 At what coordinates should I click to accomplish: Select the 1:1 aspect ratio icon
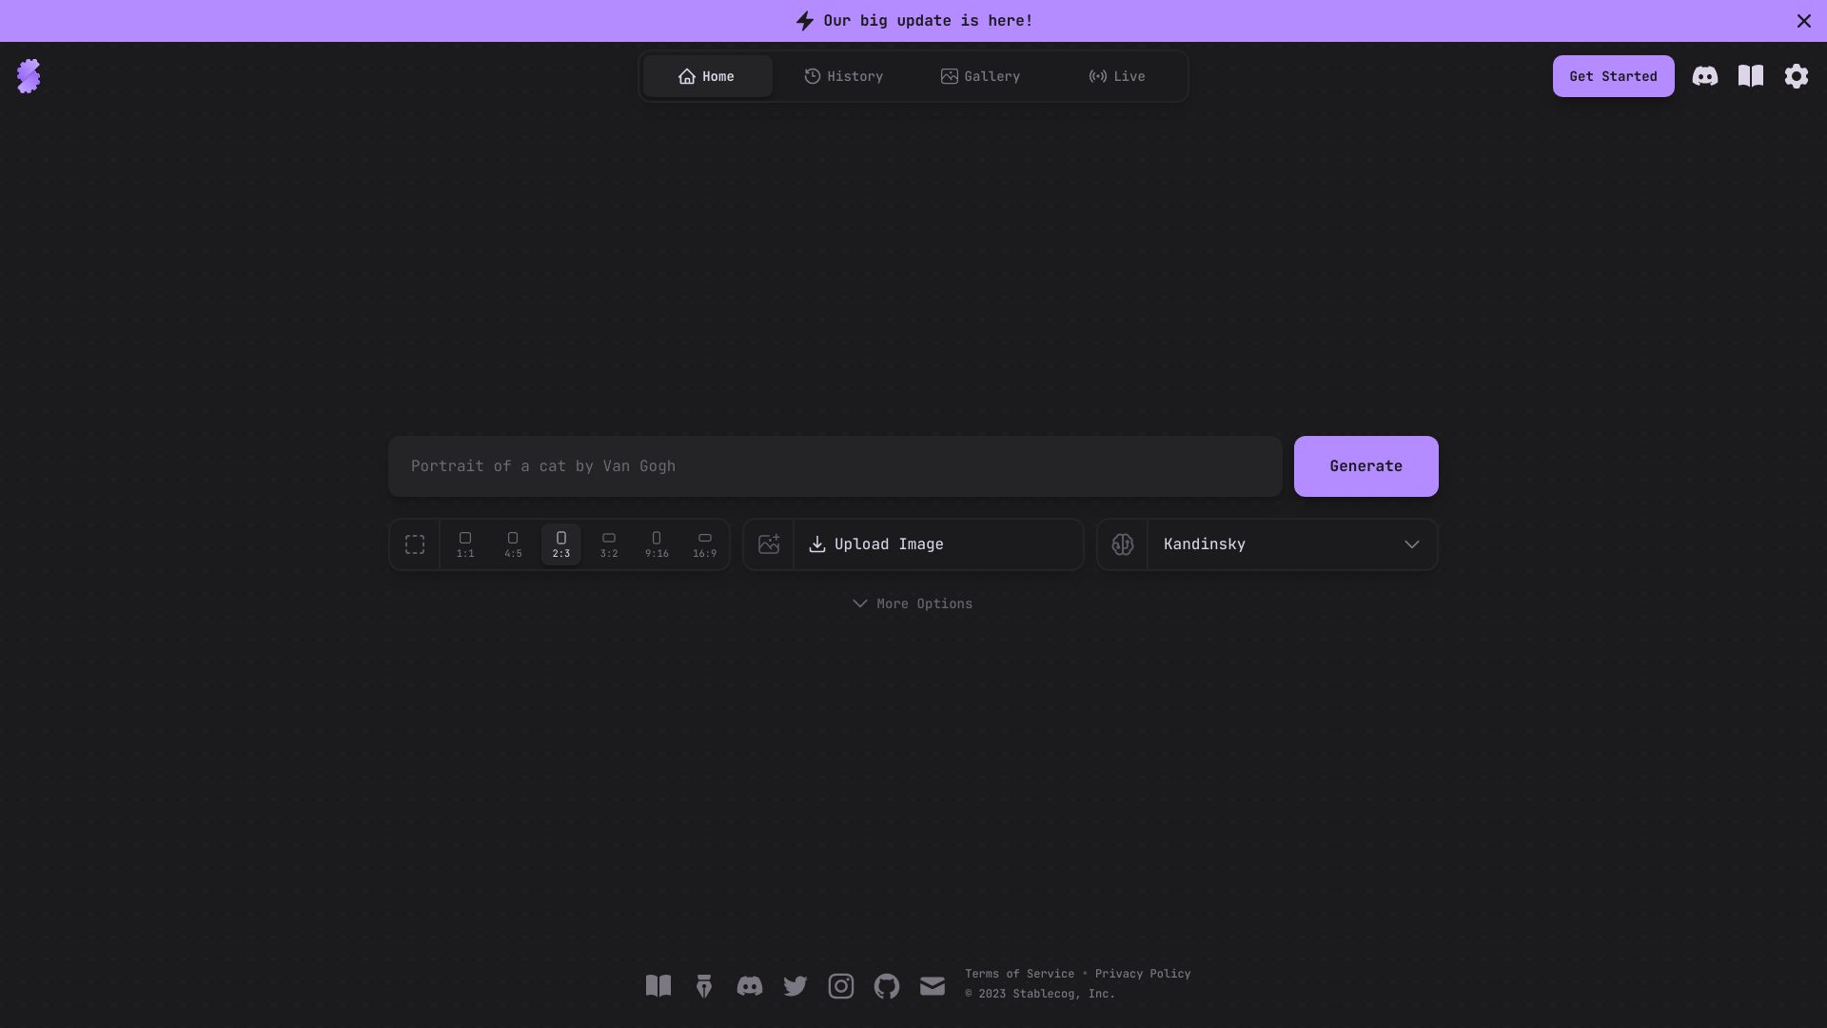464,544
